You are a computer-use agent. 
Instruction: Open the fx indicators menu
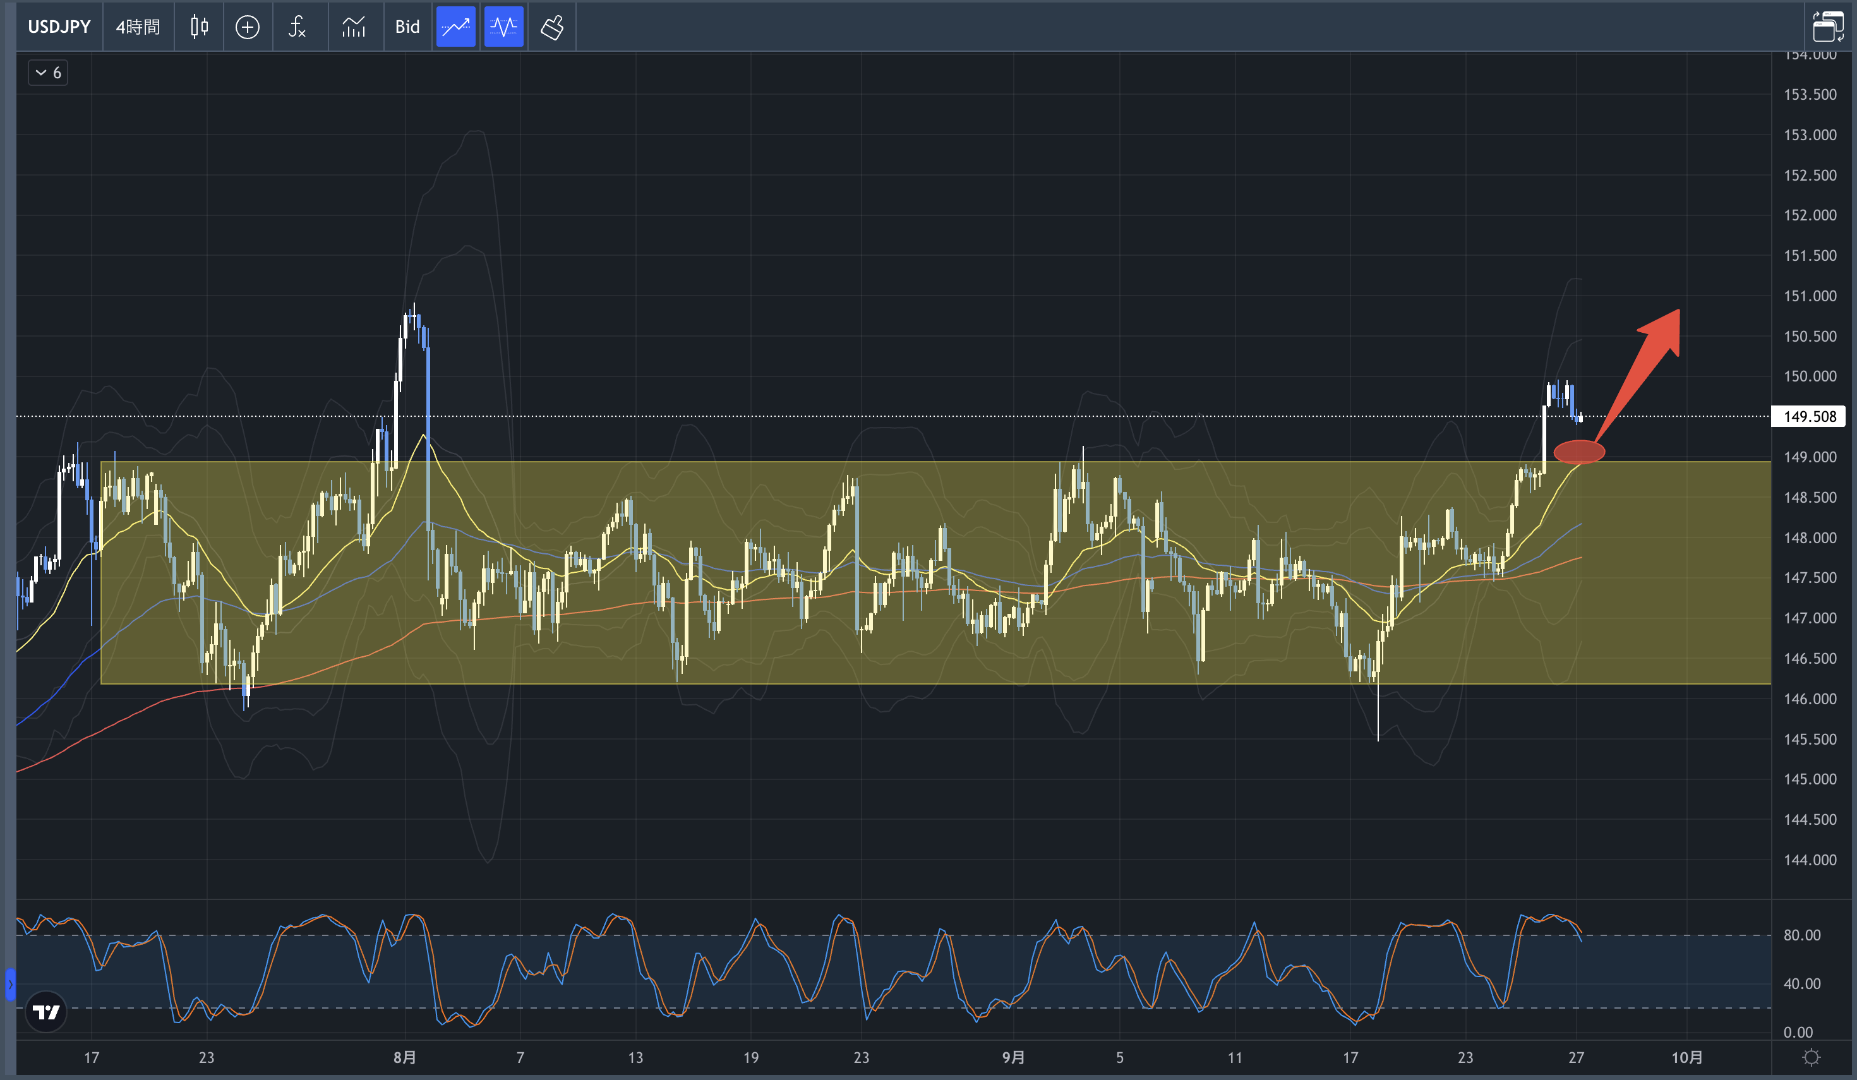(297, 27)
